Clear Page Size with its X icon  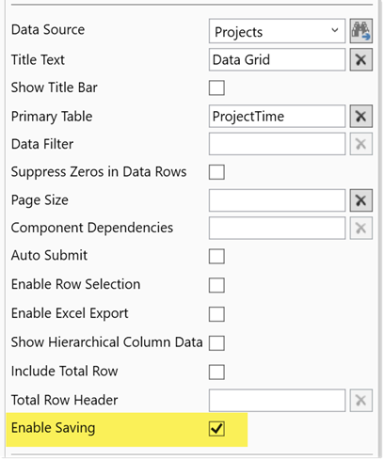(361, 200)
